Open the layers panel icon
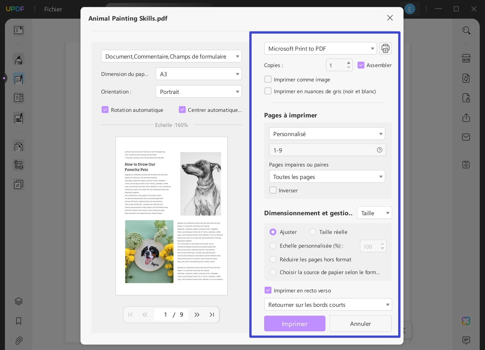This screenshot has height=350, width=485. (19, 301)
